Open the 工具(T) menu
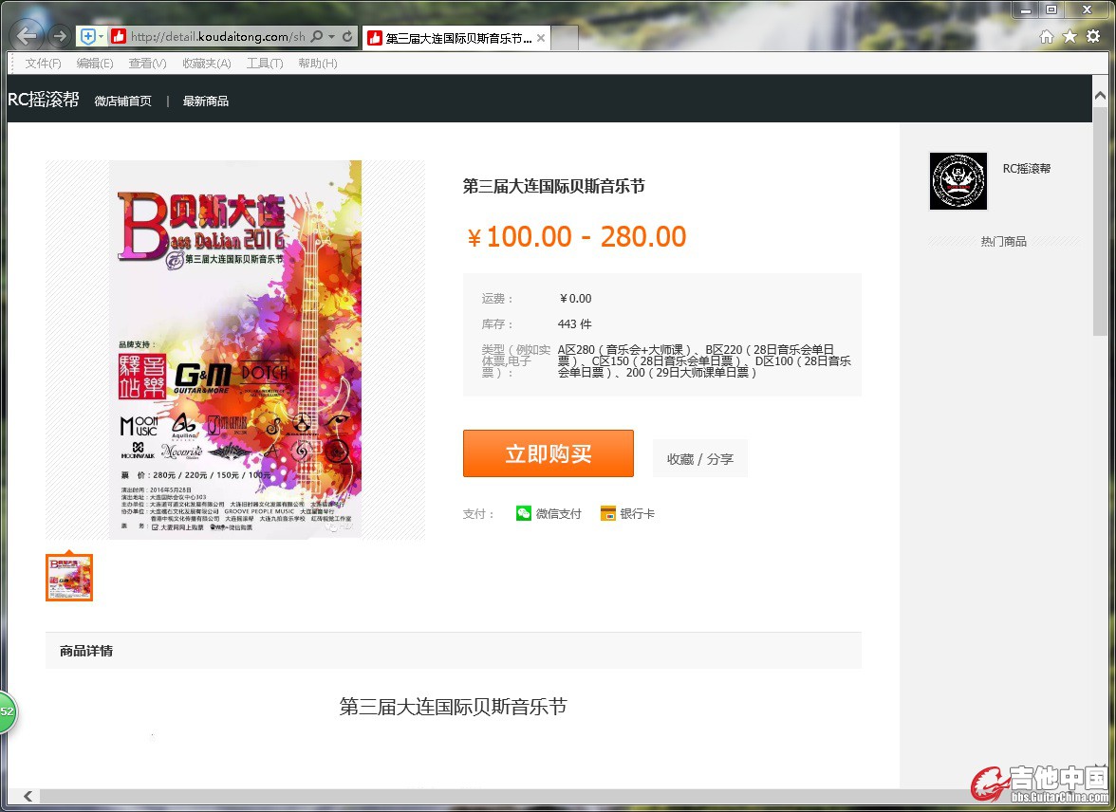1116x812 pixels. click(265, 64)
